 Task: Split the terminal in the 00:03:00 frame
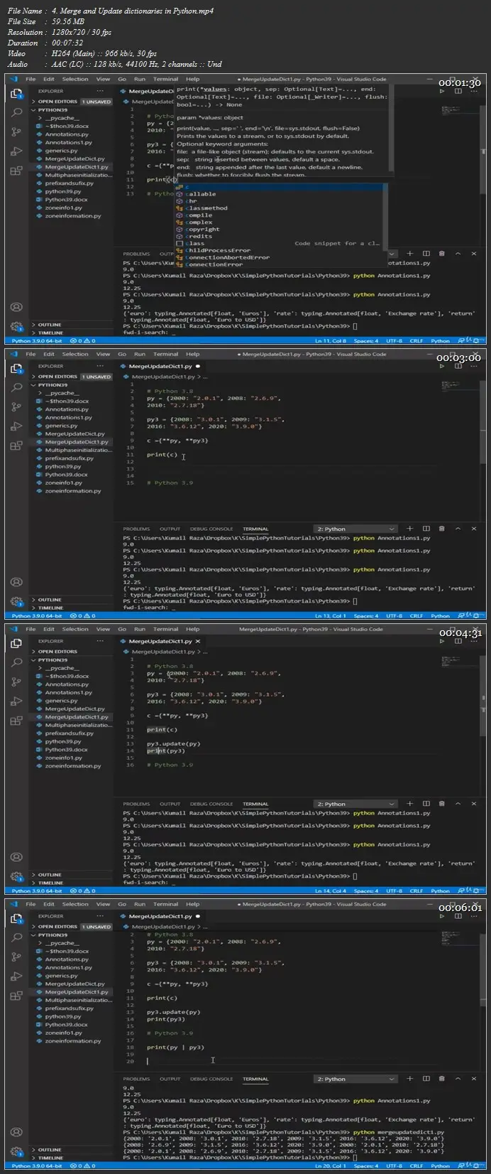click(426, 529)
